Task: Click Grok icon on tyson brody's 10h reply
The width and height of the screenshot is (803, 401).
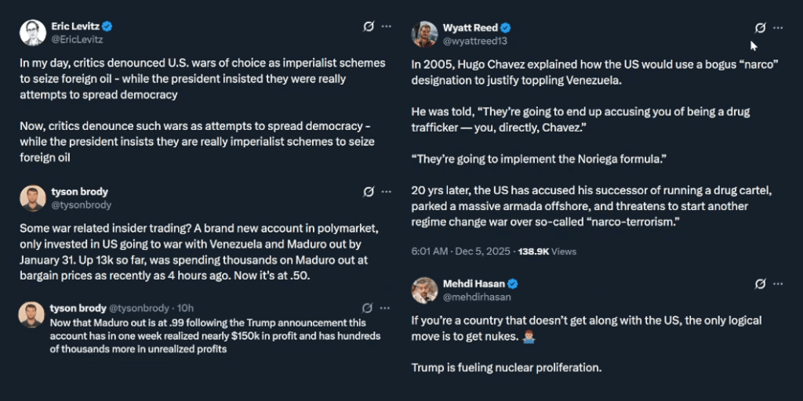Action: tap(368, 308)
